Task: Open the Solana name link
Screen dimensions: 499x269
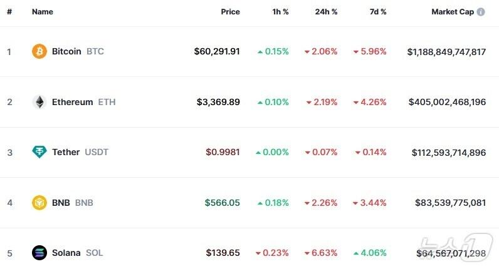Action: tap(66, 253)
